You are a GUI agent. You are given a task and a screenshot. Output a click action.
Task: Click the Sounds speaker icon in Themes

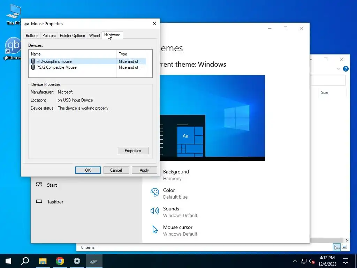tap(155, 211)
